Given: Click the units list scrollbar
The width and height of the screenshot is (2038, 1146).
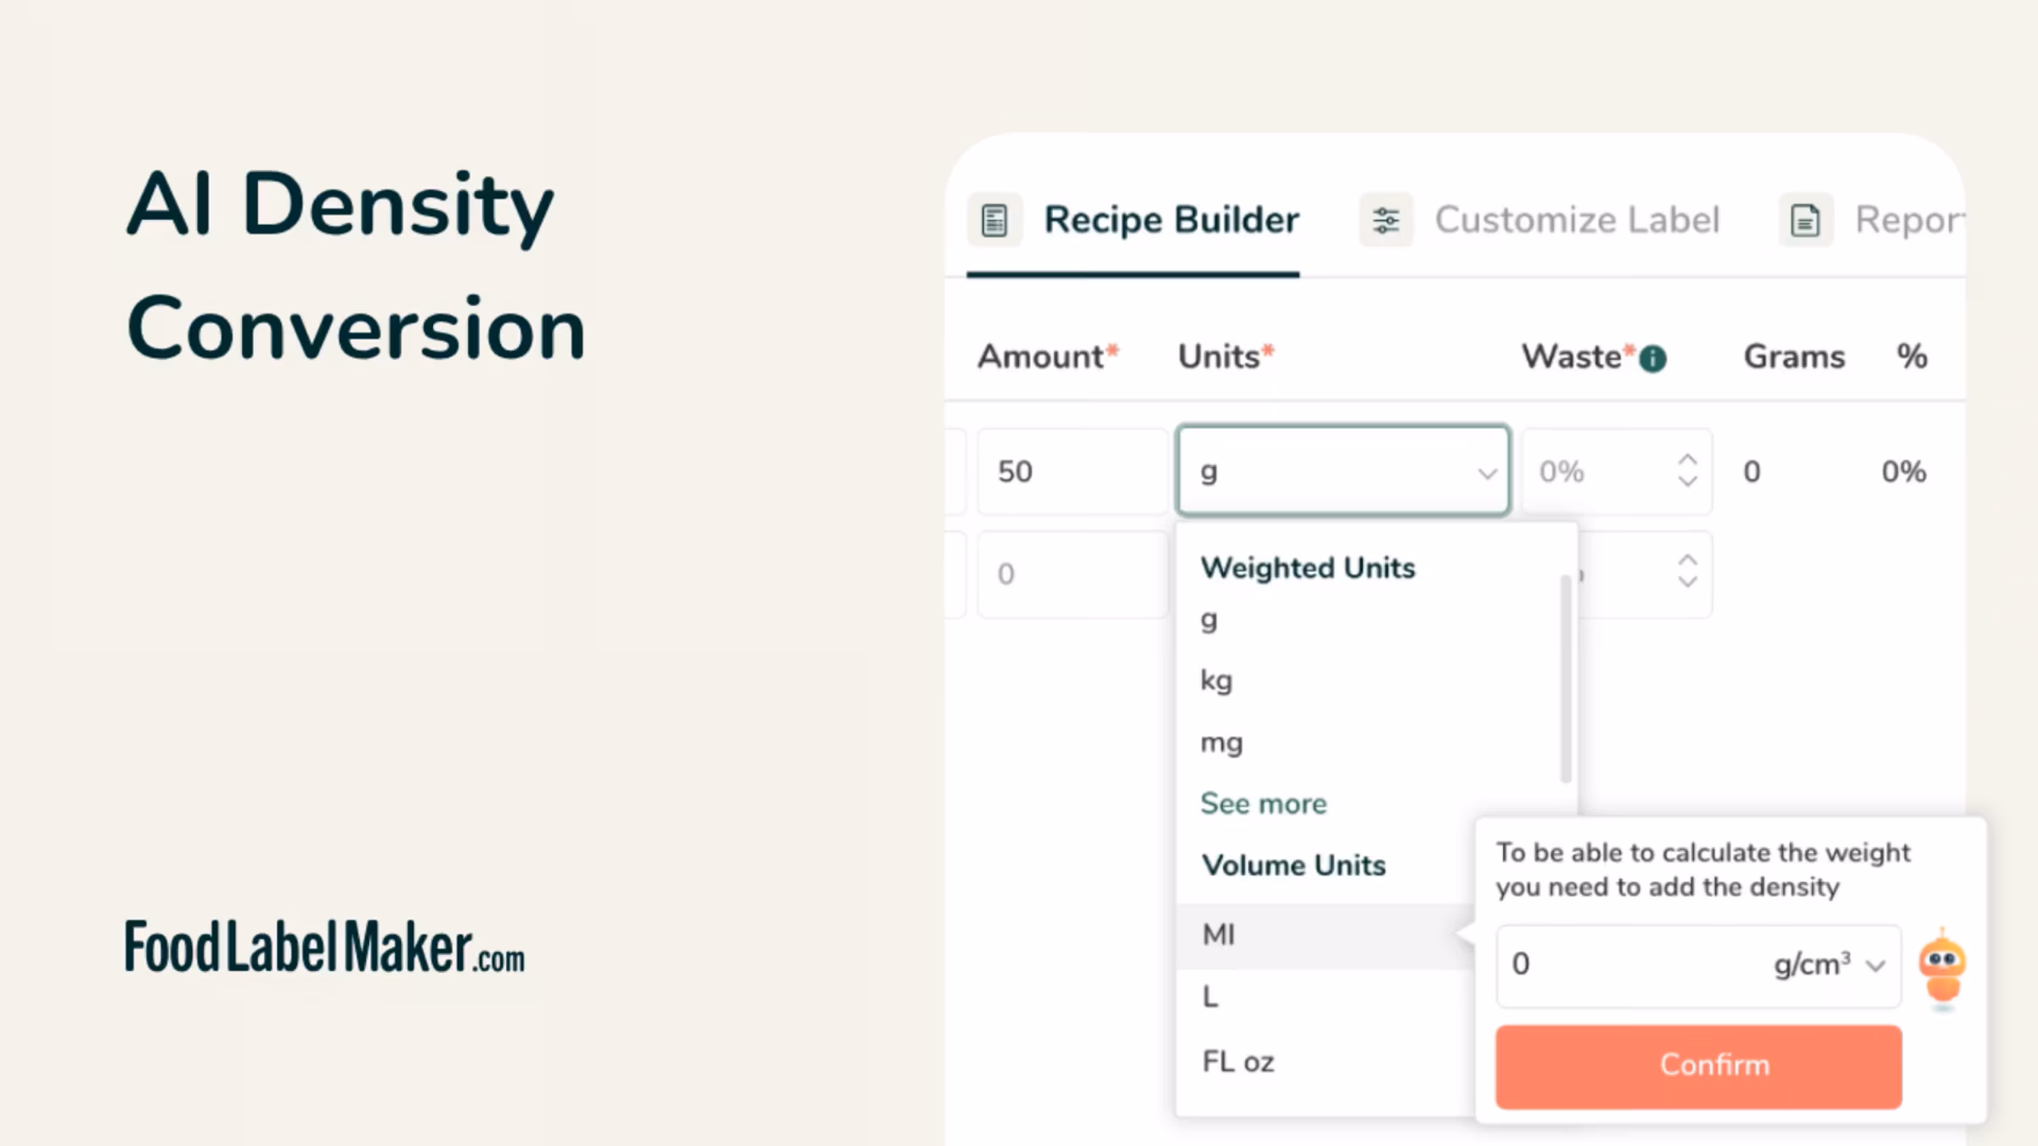Looking at the screenshot, I should [x=1565, y=679].
